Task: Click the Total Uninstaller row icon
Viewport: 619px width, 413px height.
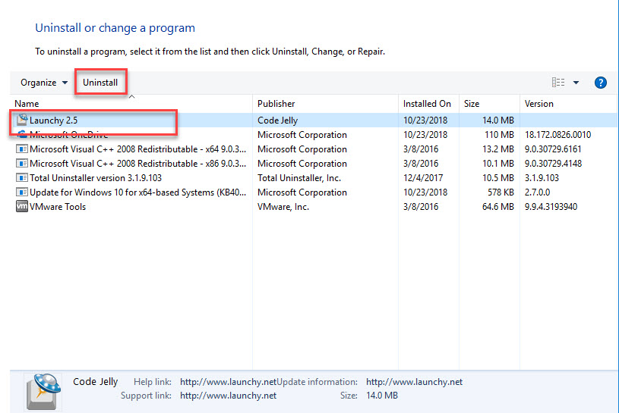Action: pyautogui.click(x=22, y=177)
